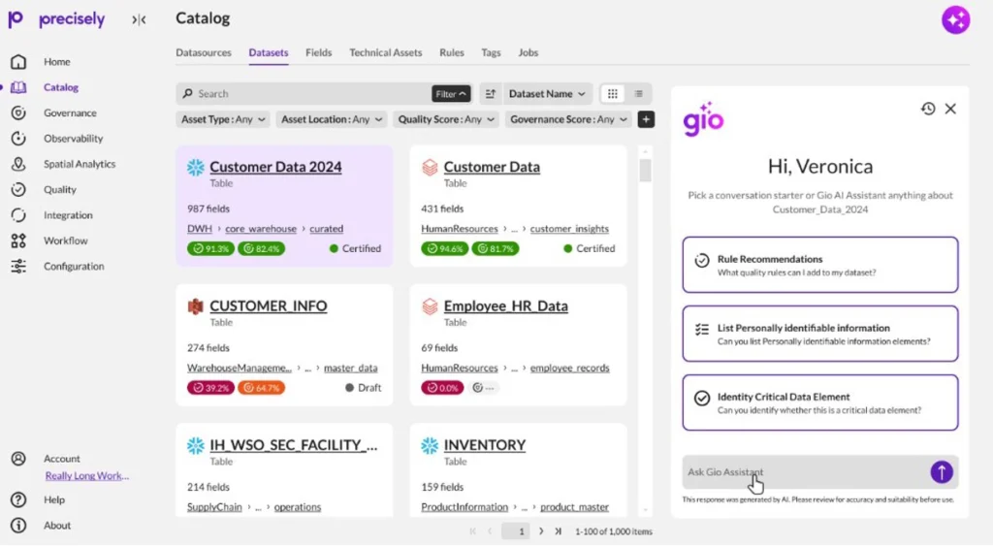Switch to grid view
This screenshot has height=546, width=993.
pyautogui.click(x=613, y=94)
